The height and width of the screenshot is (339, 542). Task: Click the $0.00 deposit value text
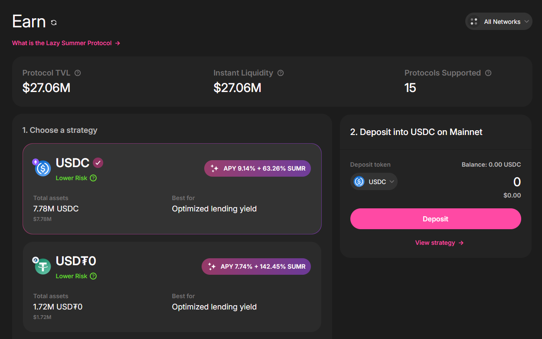tap(512, 195)
